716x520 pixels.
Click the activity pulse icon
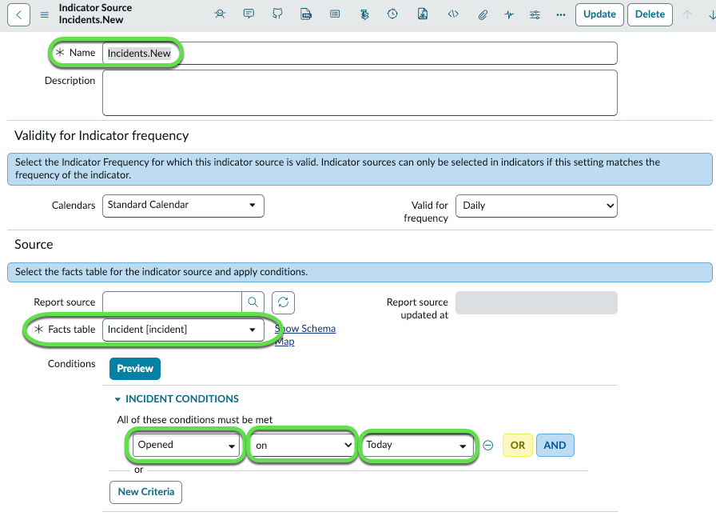tap(509, 14)
